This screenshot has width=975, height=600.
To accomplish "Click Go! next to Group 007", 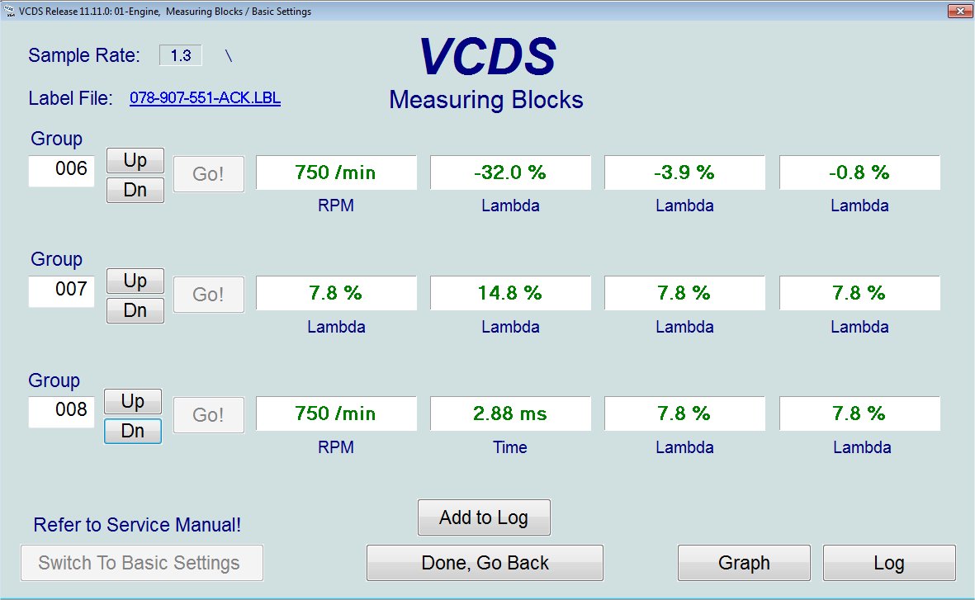I will [208, 295].
